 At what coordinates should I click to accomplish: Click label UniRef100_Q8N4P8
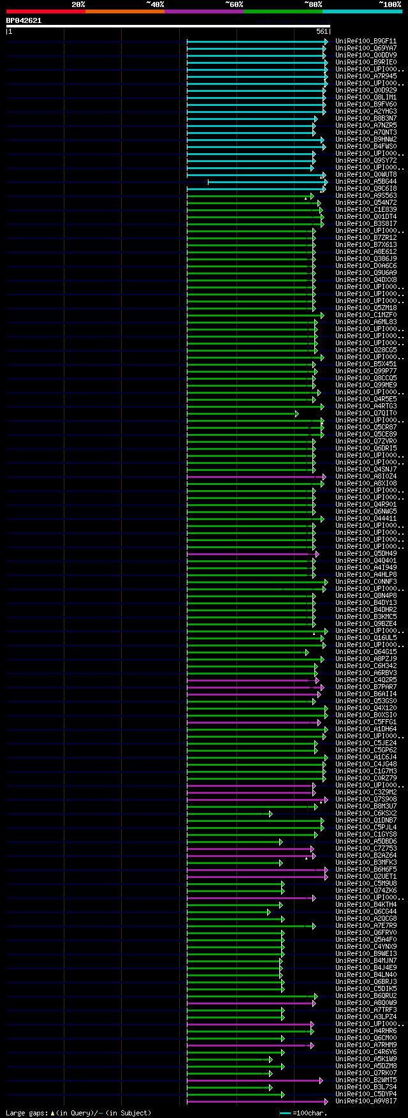[366, 595]
